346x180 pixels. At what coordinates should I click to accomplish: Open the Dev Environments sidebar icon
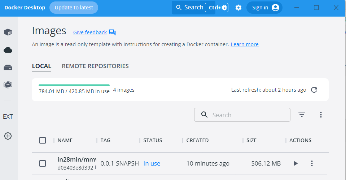coord(8,85)
